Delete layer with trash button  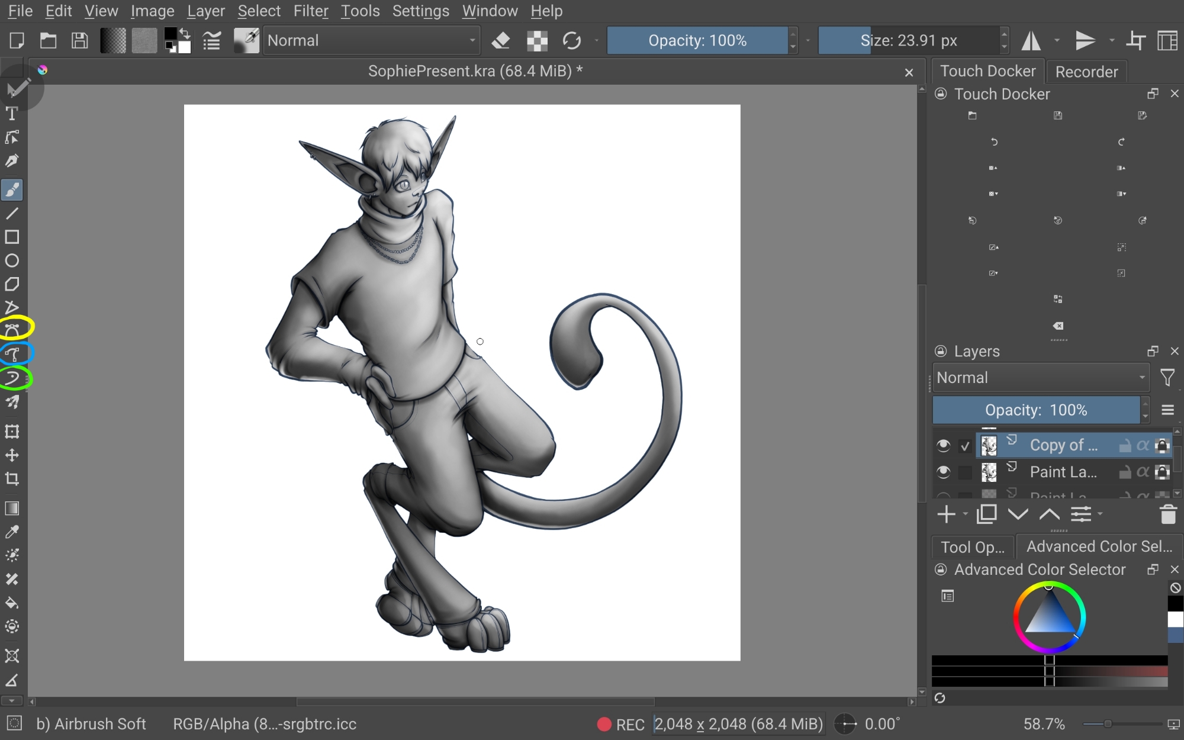tap(1167, 514)
